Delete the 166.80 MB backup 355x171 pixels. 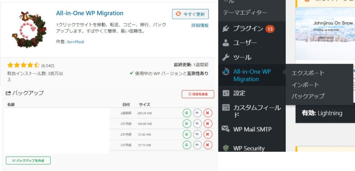click(208, 124)
